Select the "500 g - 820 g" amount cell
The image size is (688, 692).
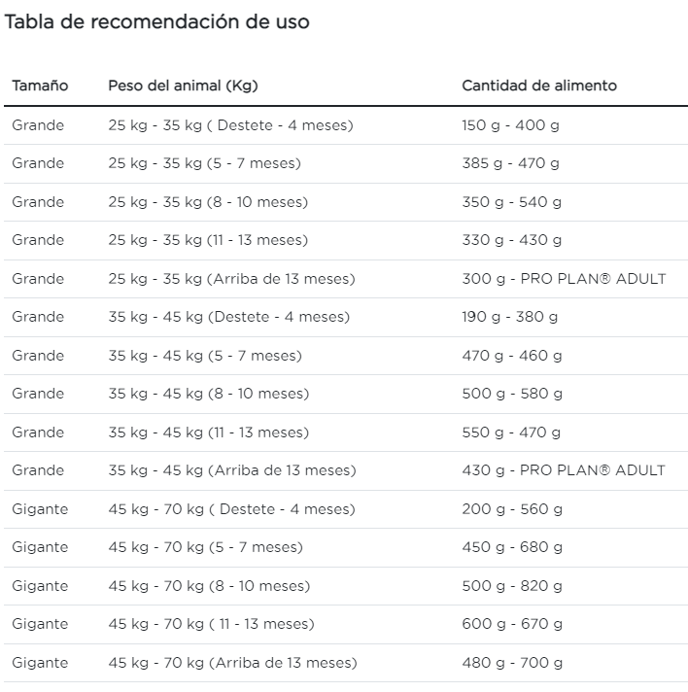[x=511, y=586]
